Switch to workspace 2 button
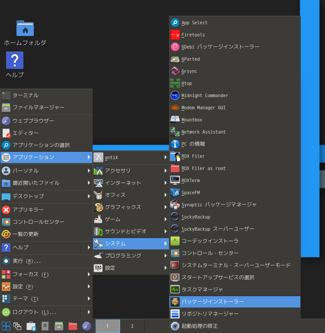The image size is (325, 333). (132, 326)
